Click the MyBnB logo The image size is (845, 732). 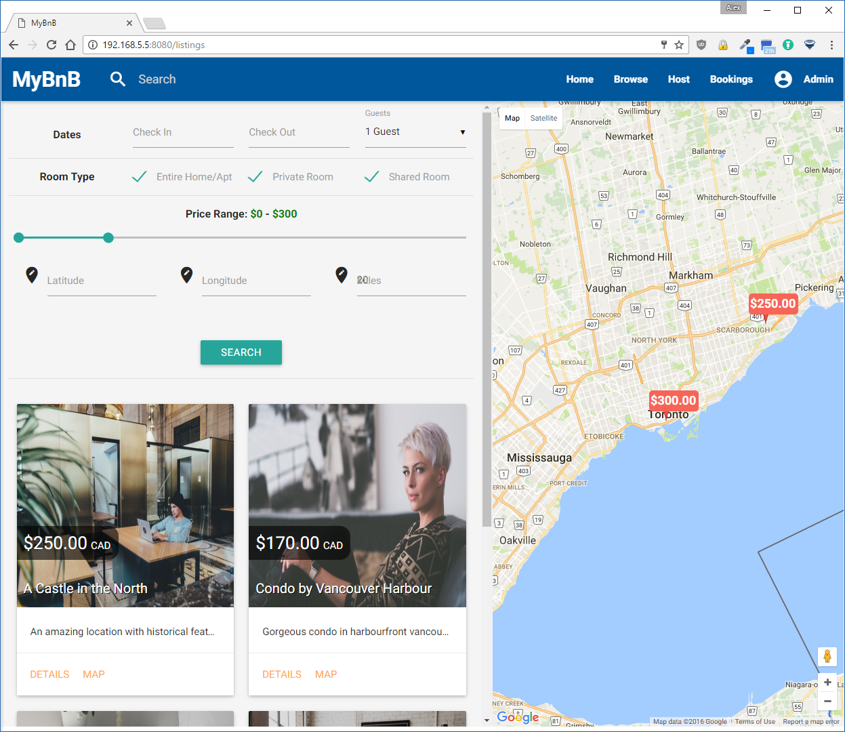(x=46, y=79)
